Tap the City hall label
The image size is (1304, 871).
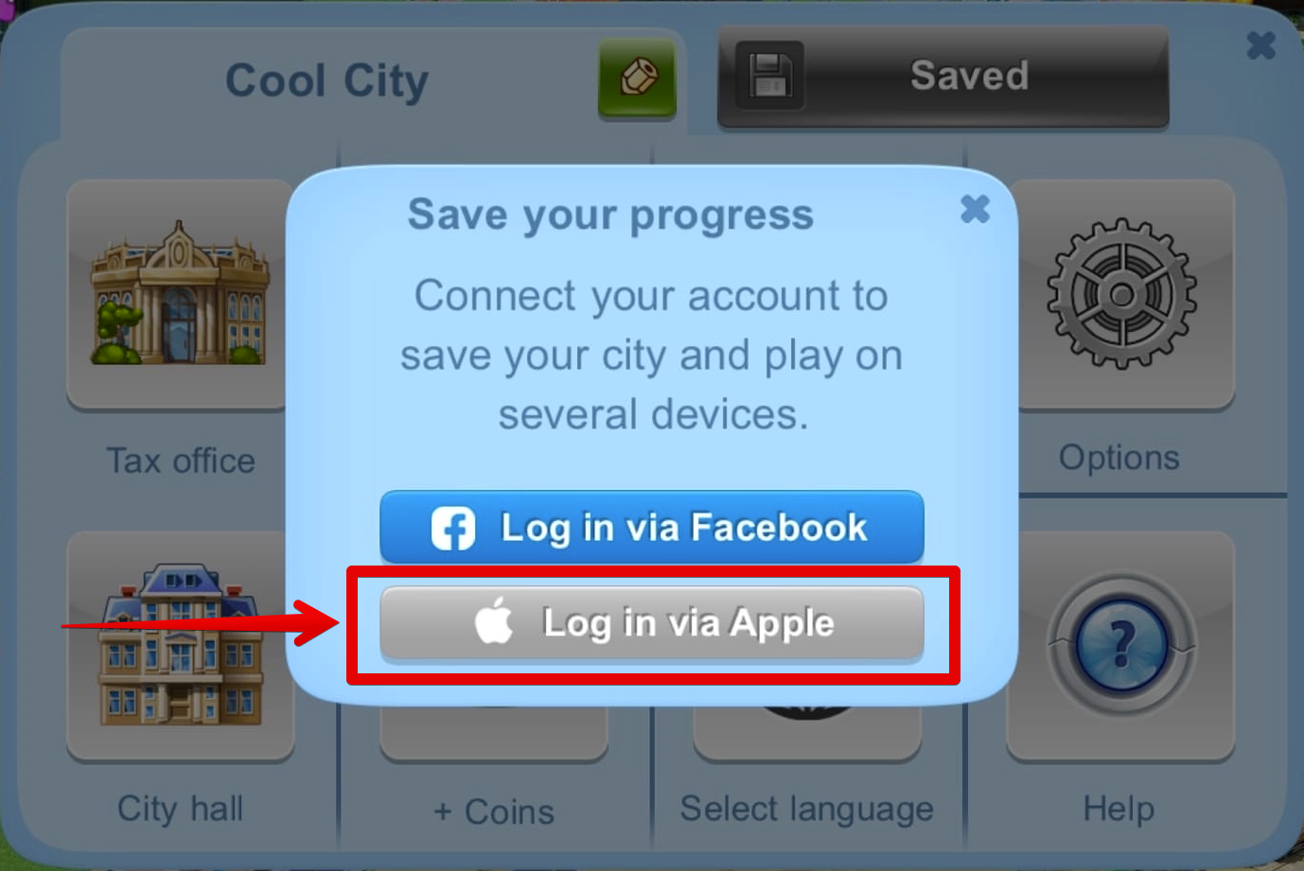coord(181,810)
